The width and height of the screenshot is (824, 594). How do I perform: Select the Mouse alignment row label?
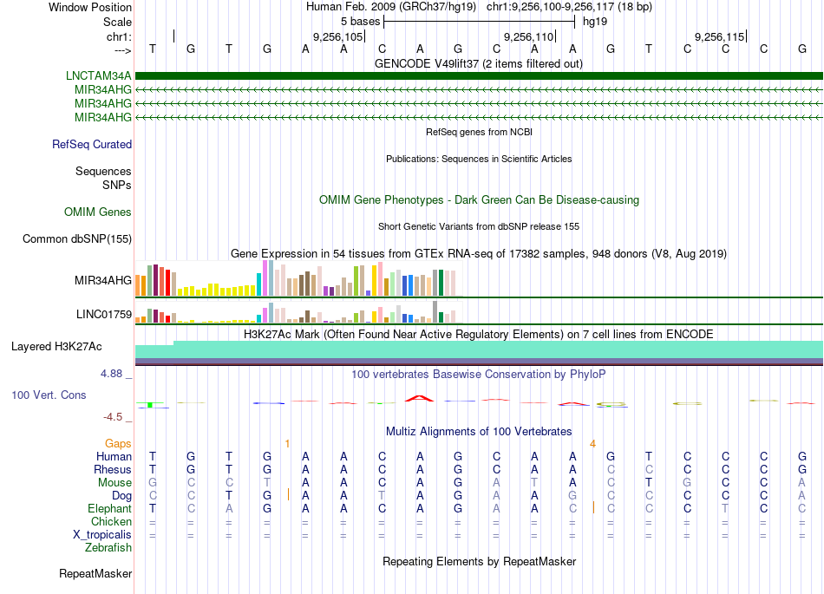pos(115,483)
